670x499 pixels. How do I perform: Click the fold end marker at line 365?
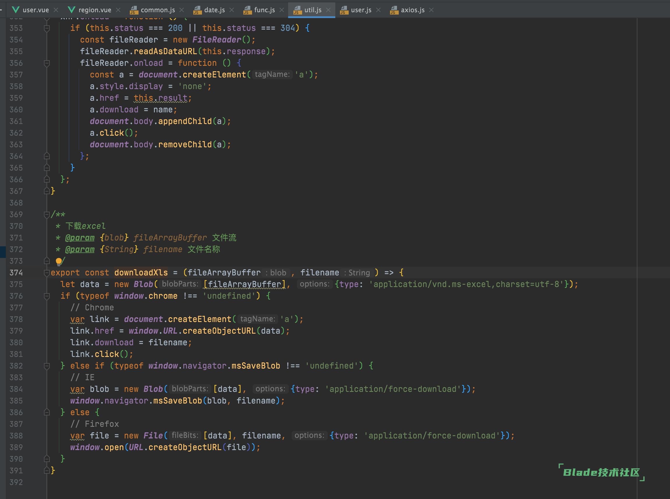pos(47,168)
